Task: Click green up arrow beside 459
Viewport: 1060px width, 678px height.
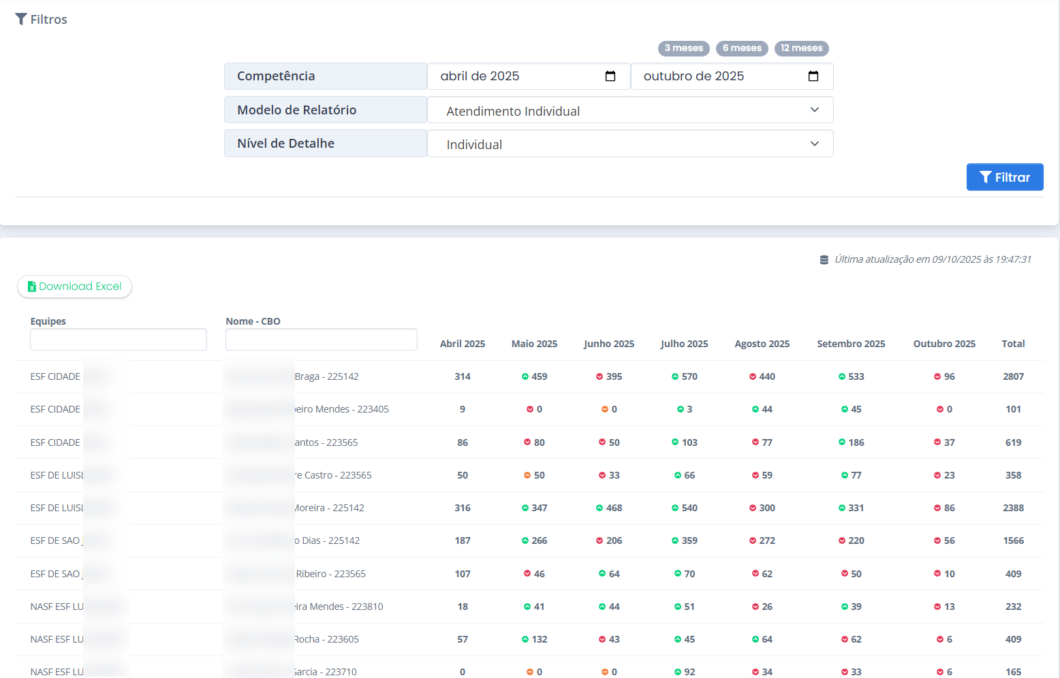Action: click(525, 377)
